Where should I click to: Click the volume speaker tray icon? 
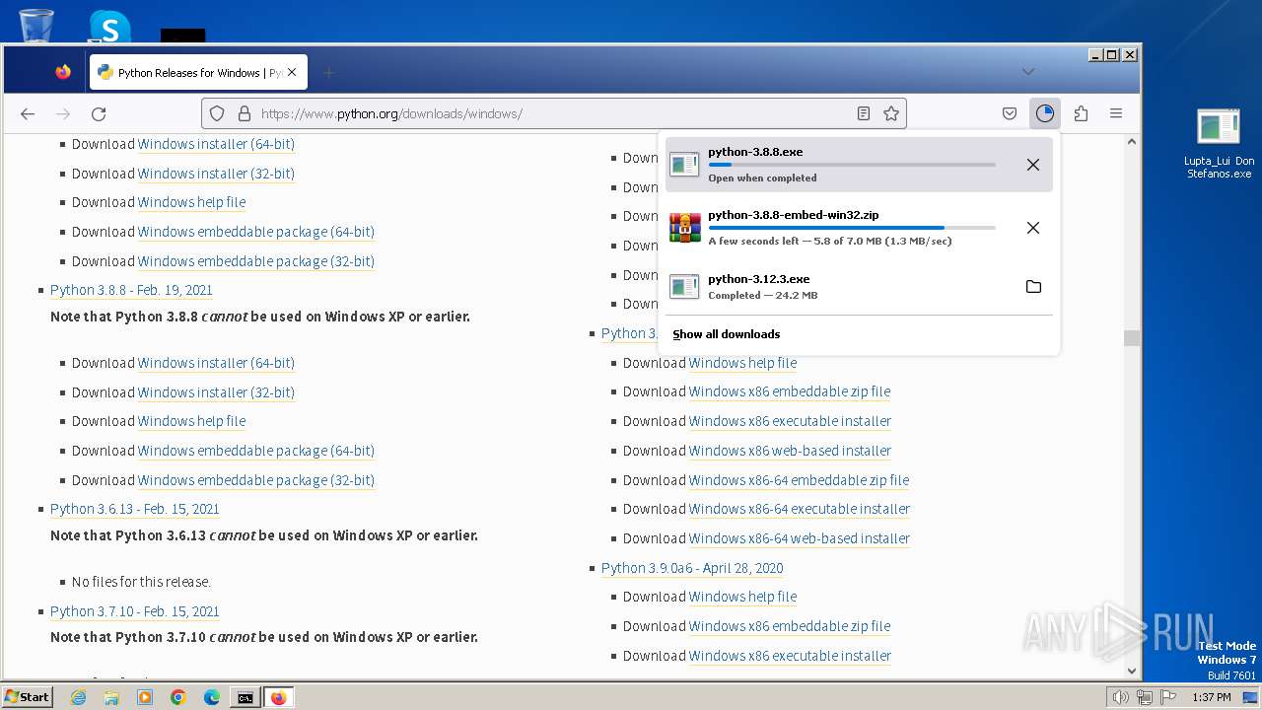[1120, 697]
